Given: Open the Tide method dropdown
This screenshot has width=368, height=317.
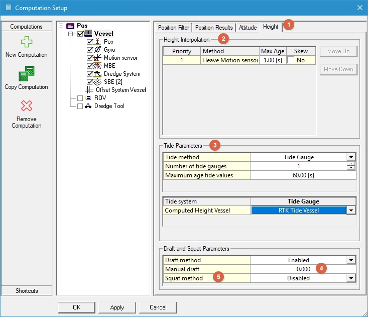Looking at the screenshot, I should [351, 157].
